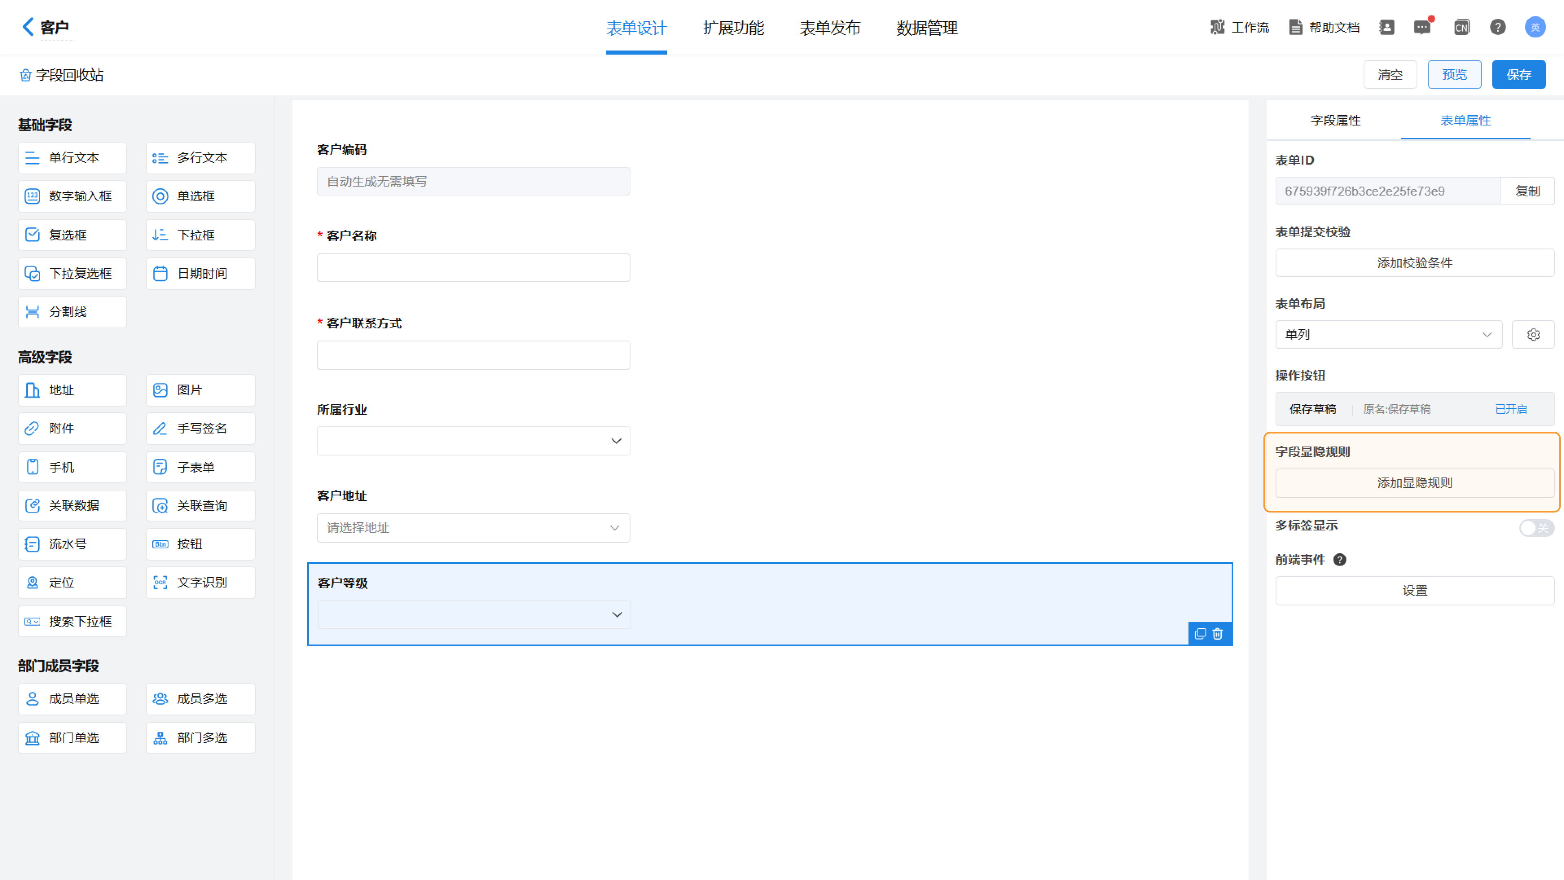Select the 下拉框 field component
The height and width of the screenshot is (880, 1564).
(x=200, y=235)
